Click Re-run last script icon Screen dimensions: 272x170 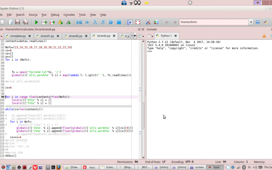(x=68, y=22)
